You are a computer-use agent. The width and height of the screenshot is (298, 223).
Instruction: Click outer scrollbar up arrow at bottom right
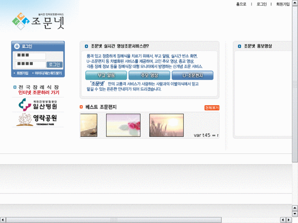click(x=295, y=208)
